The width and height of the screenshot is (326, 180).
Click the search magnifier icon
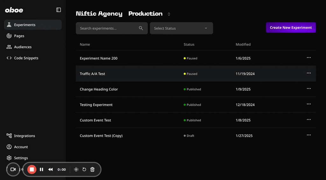click(141, 28)
